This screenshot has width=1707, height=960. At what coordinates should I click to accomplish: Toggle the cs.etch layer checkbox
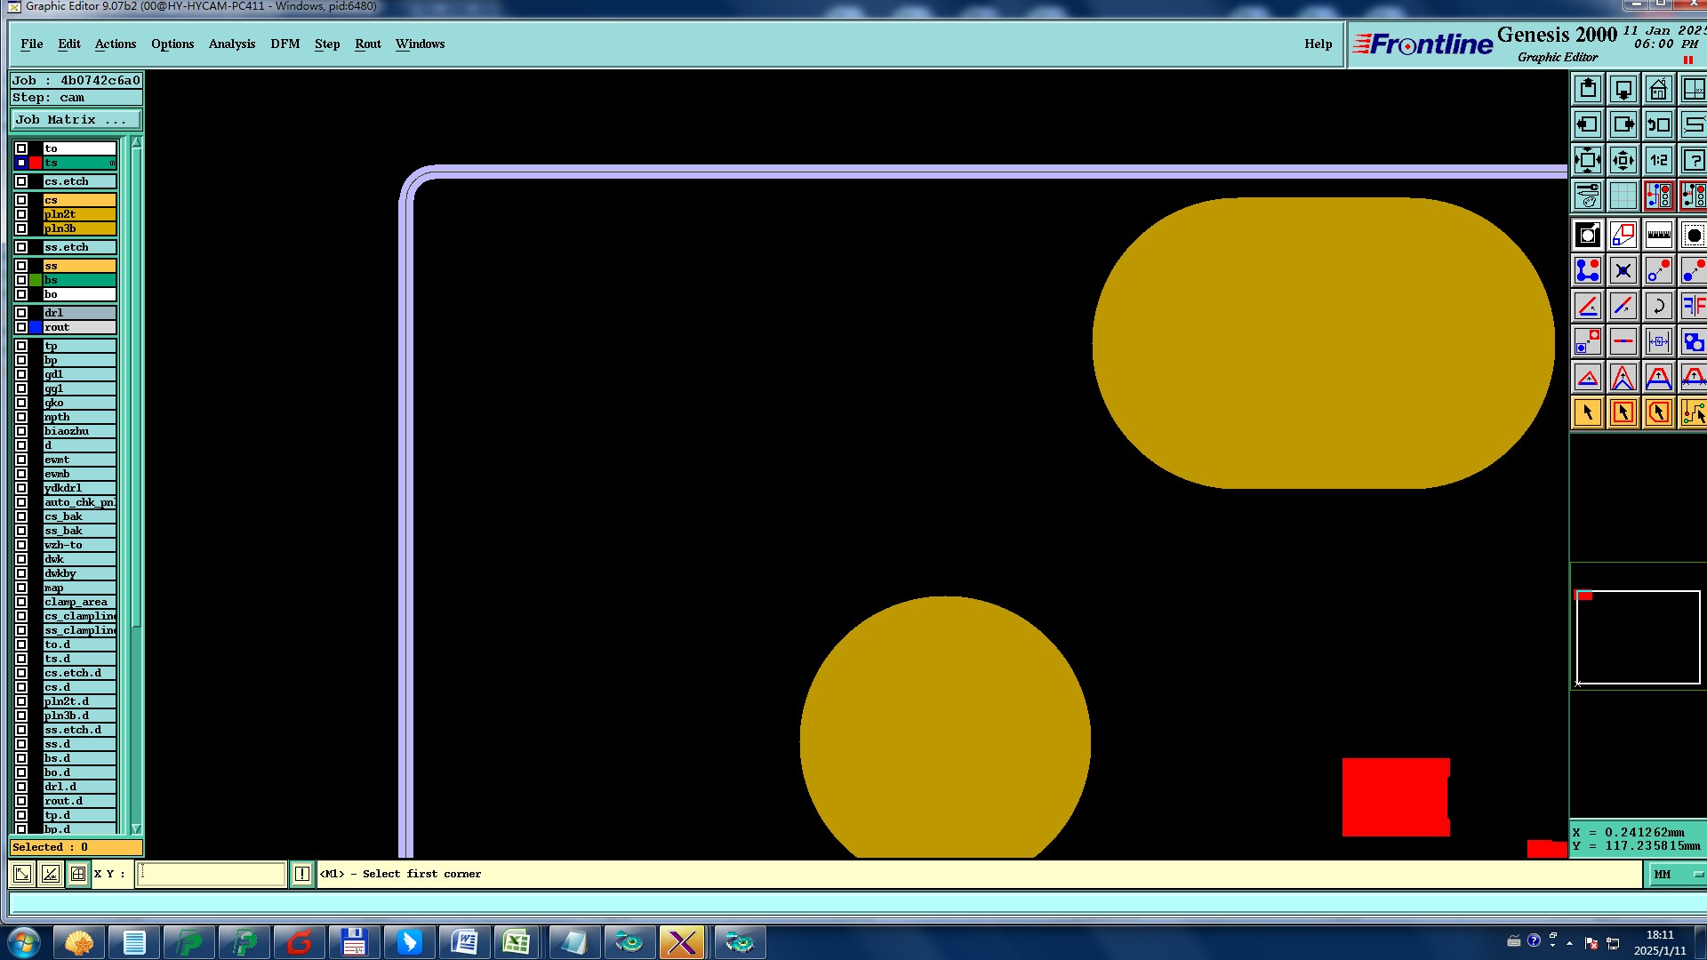21,181
